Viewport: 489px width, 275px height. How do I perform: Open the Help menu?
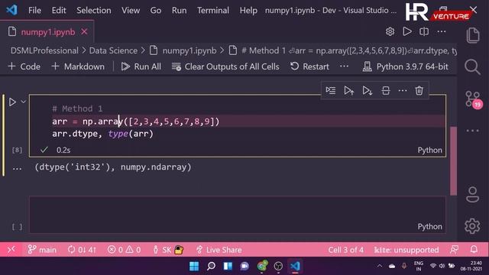pos(248,10)
